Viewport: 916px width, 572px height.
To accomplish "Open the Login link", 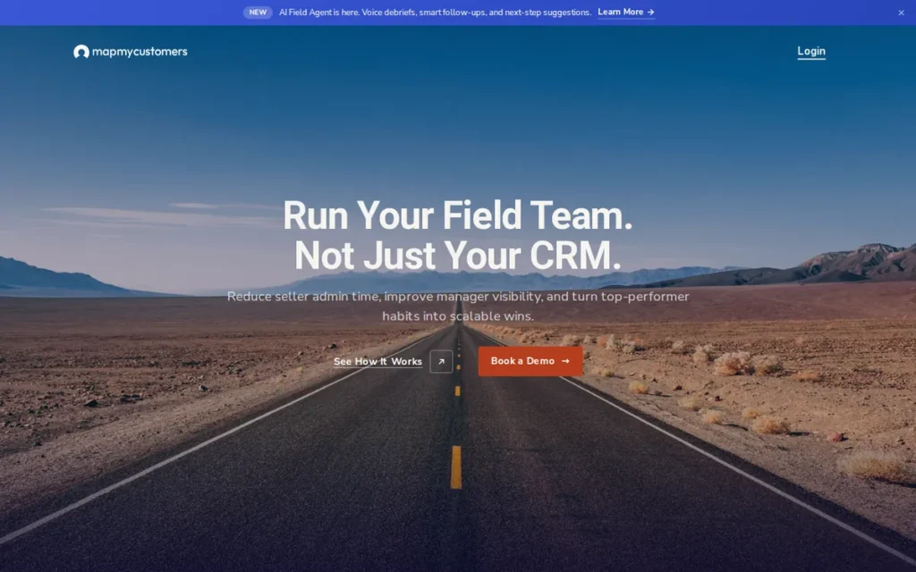I will pyautogui.click(x=811, y=51).
